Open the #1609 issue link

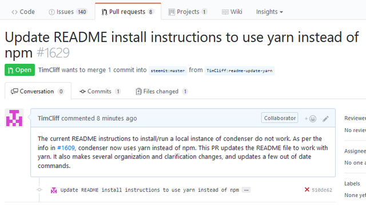(x=66, y=148)
